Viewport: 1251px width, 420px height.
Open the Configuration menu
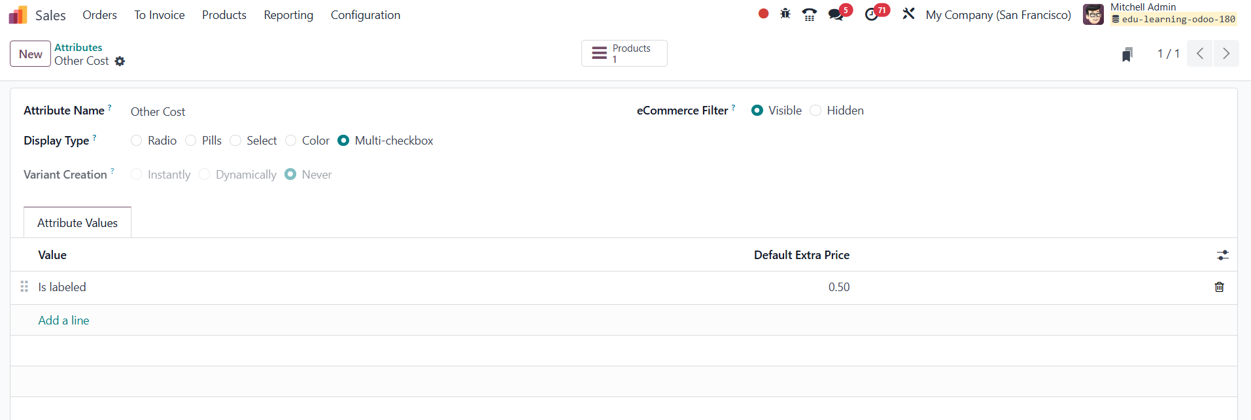pos(365,15)
